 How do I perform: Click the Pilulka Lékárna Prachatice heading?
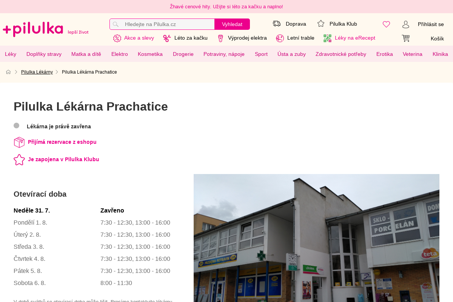tap(91, 106)
